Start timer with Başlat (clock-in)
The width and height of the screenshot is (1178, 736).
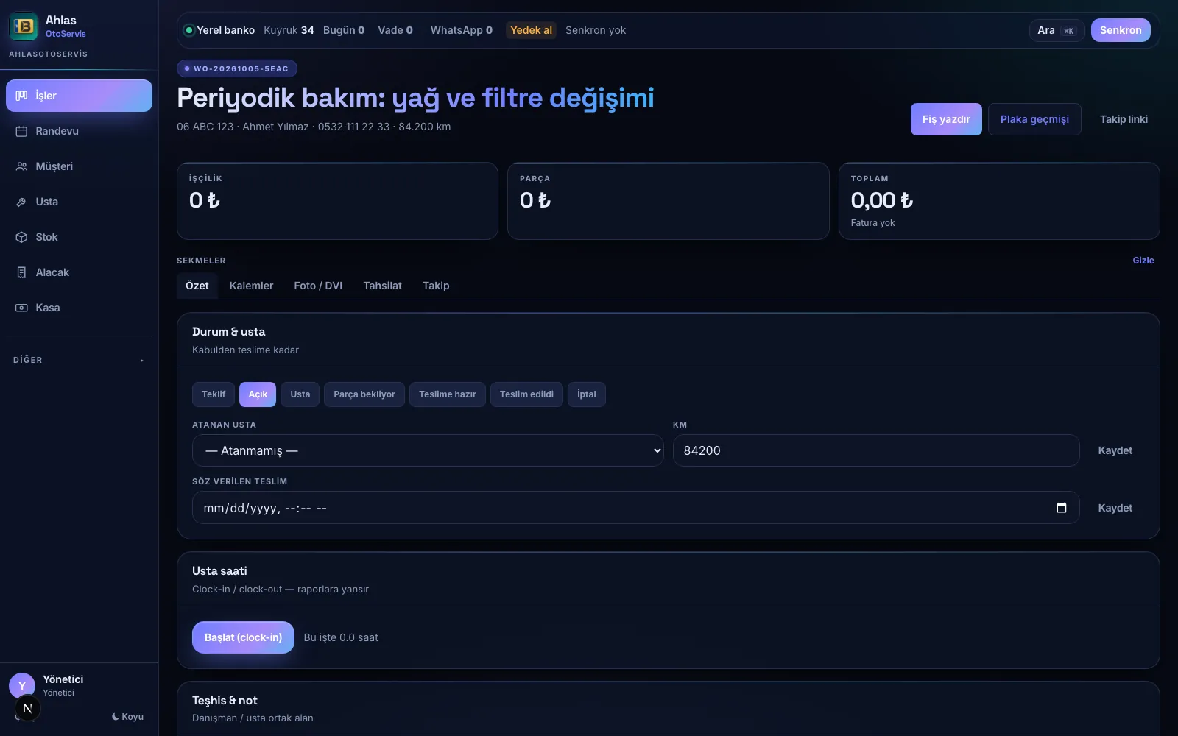click(243, 637)
